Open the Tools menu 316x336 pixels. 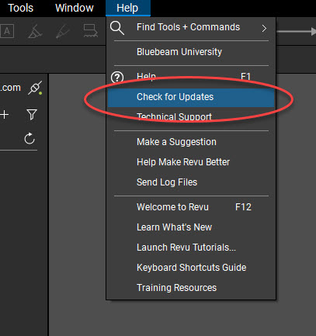21,8
